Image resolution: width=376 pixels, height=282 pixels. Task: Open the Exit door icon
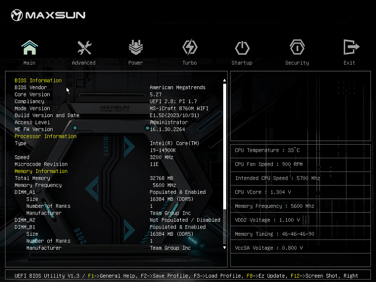point(351,47)
